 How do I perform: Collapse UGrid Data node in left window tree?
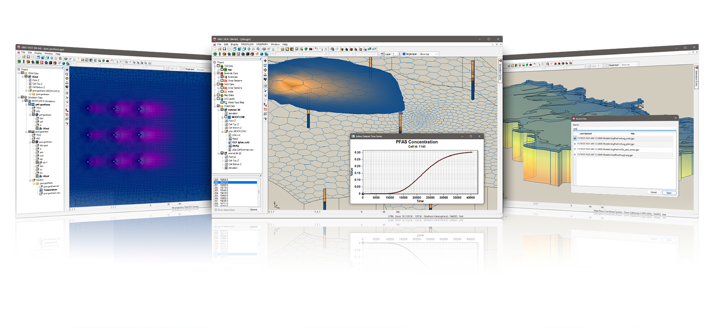click(19, 73)
